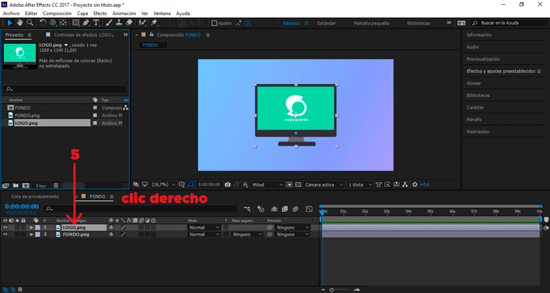Viewport: 550px width, 293px height.
Task: Hide the LOGO.png layer with its eye
Action: tap(5, 227)
